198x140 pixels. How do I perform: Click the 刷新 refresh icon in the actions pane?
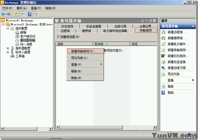pos(164,87)
